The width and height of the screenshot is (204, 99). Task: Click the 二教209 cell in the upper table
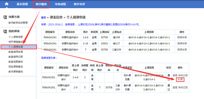tap(117, 49)
